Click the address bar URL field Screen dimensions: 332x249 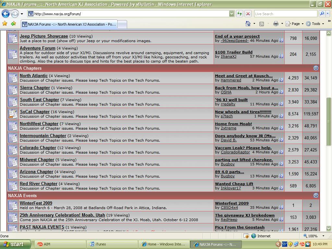pos(128,14)
